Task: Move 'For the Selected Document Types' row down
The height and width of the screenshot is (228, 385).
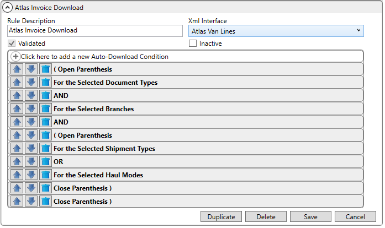Action: 31,82
